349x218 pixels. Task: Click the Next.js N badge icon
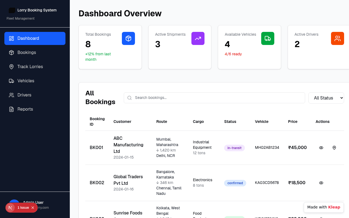10,208
